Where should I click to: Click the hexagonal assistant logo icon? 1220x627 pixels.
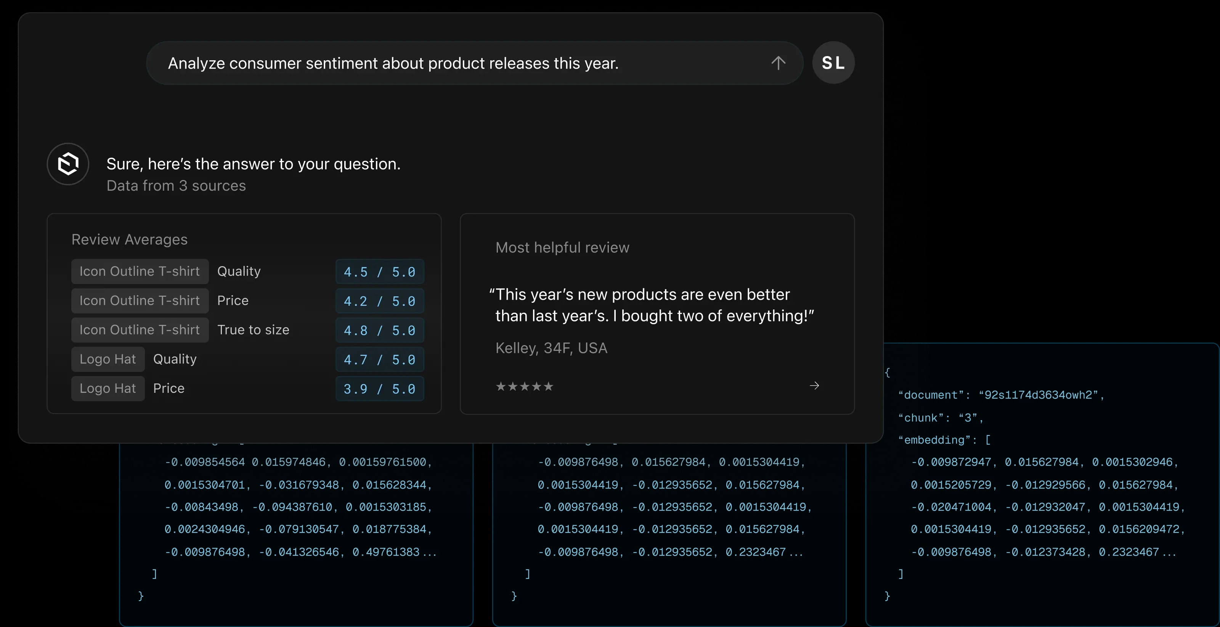click(68, 164)
